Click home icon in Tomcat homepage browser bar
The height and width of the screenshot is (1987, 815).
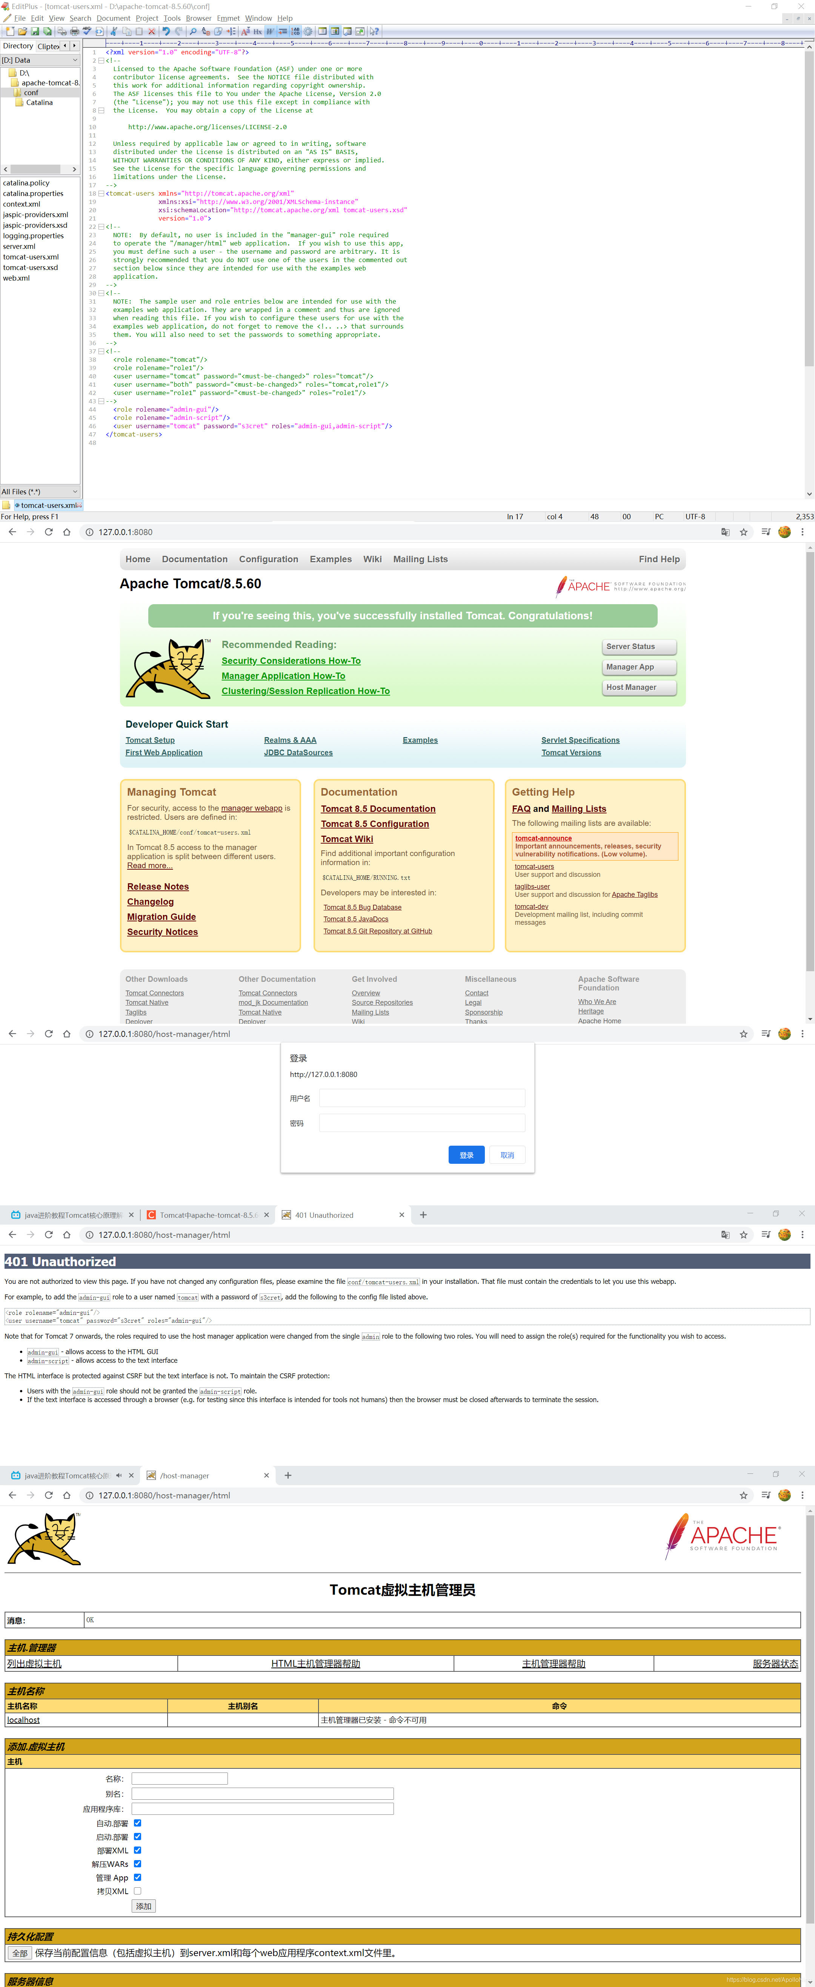click(66, 531)
